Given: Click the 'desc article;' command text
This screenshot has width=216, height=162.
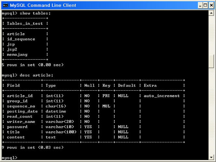Looking at the screenshot, I should (36, 75).
